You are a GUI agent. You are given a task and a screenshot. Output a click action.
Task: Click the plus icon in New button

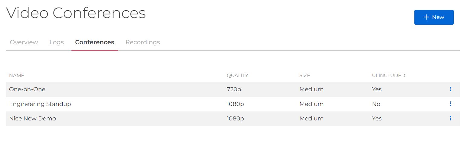coord(426,17)
